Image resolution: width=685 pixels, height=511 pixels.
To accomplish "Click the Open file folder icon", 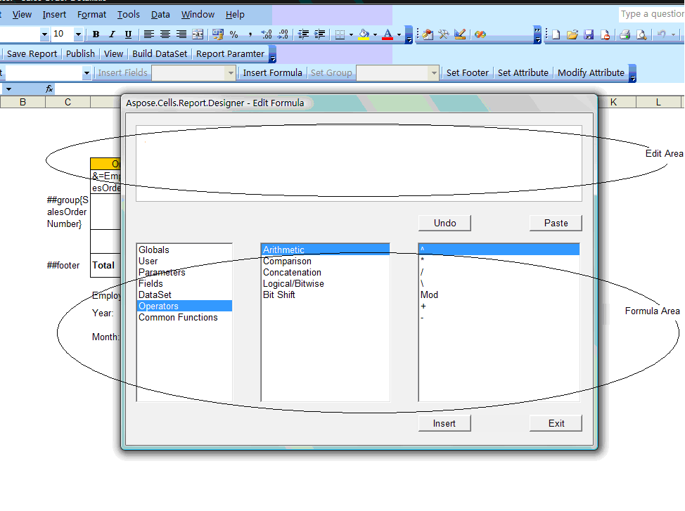I will (x=572, y=34).
